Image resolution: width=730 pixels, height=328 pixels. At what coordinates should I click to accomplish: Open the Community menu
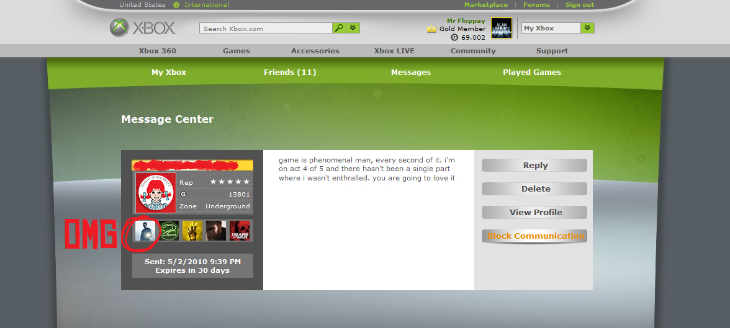point(473,51)
